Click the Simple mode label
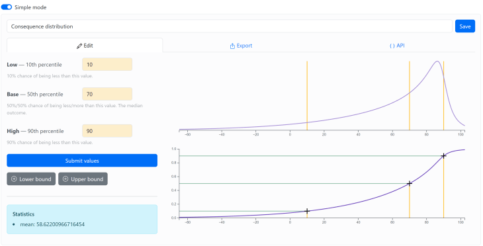This screenshot has height=246, width=483. [30, 7]
